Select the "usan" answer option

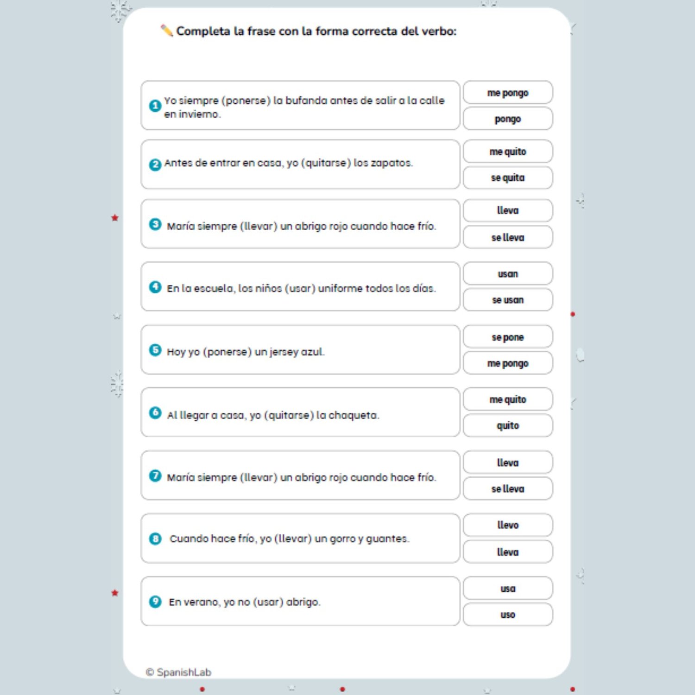click(507, 274)
